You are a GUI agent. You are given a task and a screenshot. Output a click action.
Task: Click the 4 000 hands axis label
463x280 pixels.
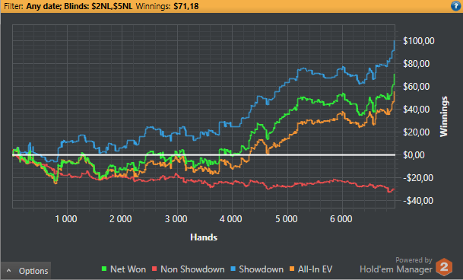[231, 219]
